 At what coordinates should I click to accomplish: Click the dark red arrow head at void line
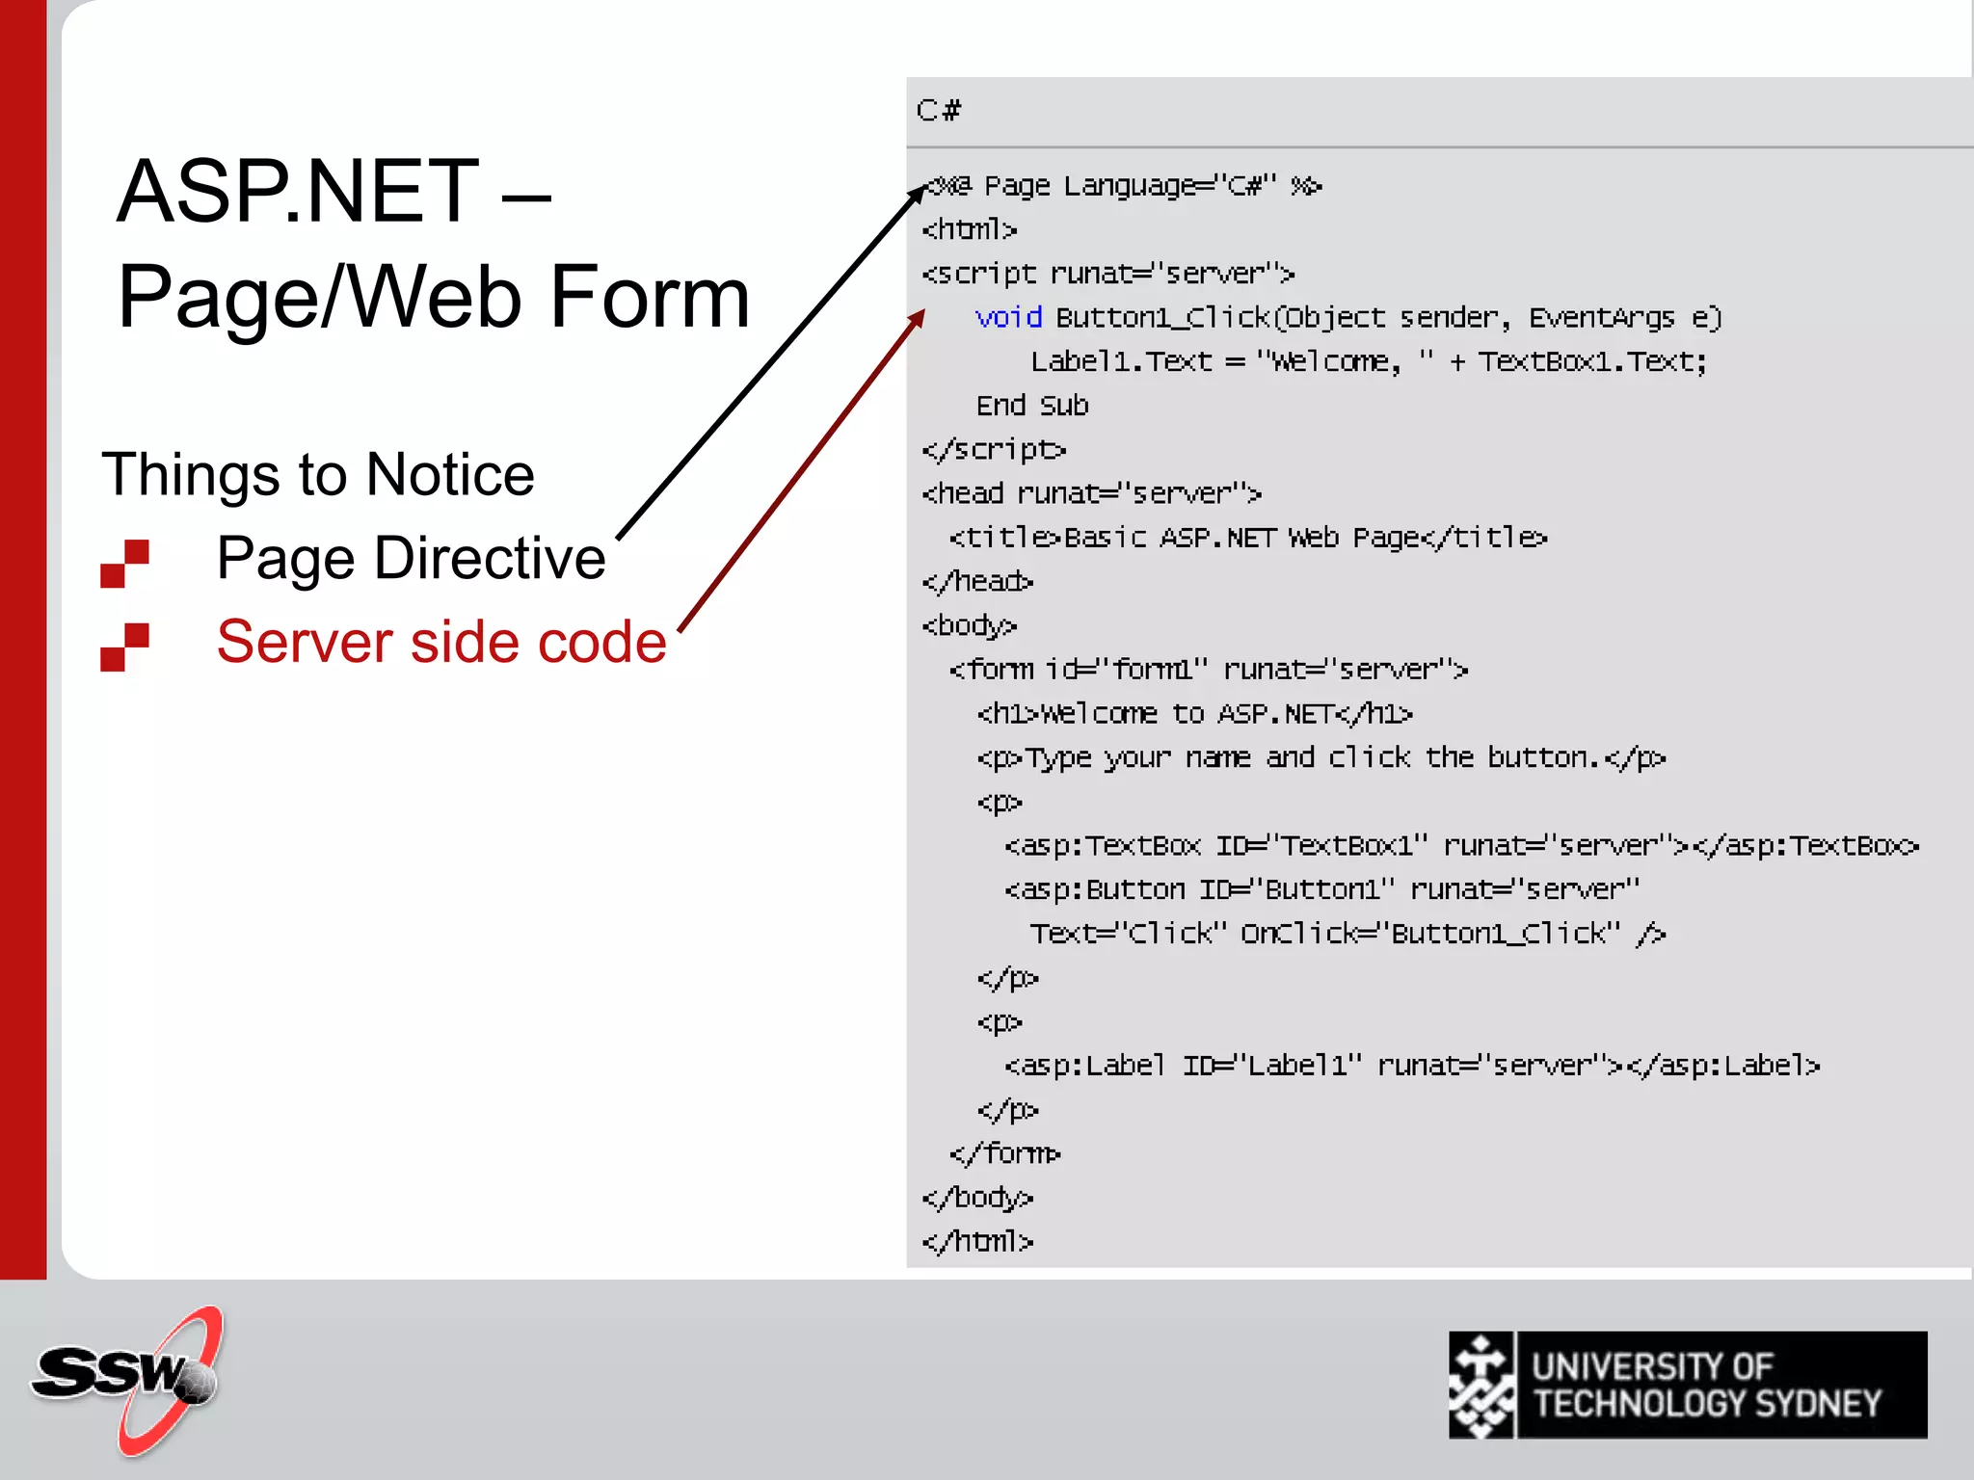tap(916, 319)
